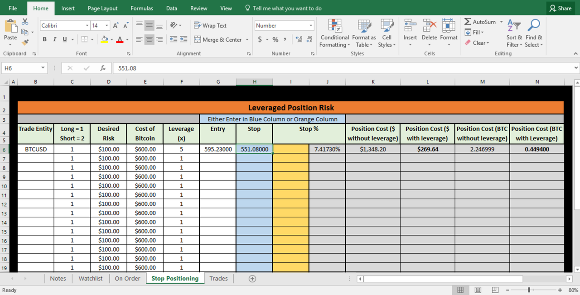Click the zoom slider handle

pos(529,290)
